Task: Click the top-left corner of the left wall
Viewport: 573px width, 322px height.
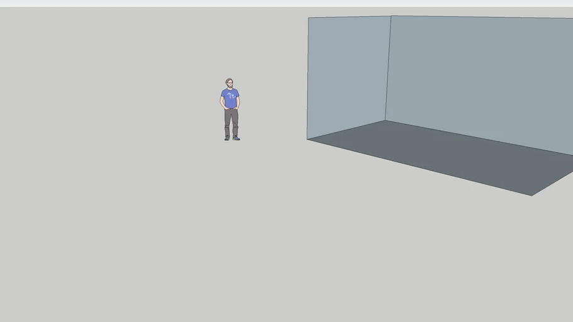Action: (x=308, y=18)
